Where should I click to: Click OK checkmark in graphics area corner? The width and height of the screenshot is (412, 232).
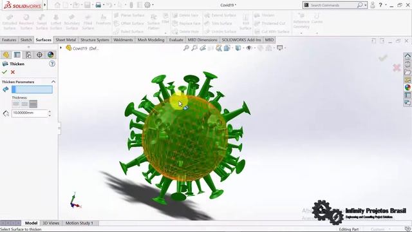(383, 57)
